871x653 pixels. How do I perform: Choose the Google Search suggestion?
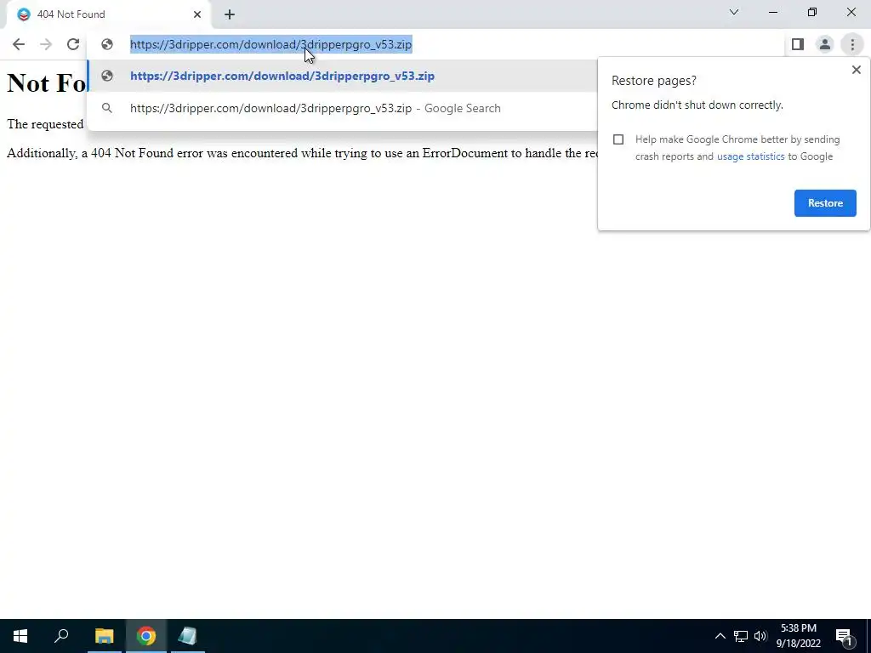click(342, 108)
